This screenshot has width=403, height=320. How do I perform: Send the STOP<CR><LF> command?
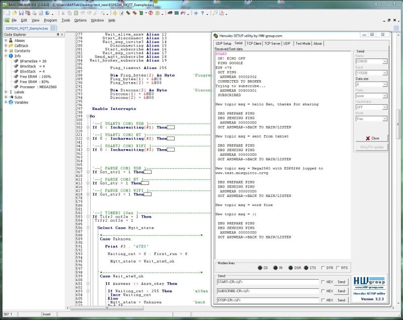click(x=342, y=300)
